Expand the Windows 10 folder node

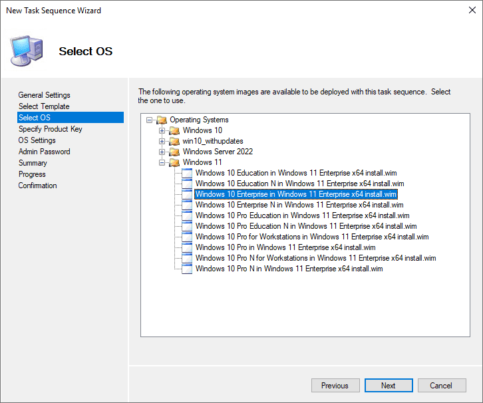(162, 130)
